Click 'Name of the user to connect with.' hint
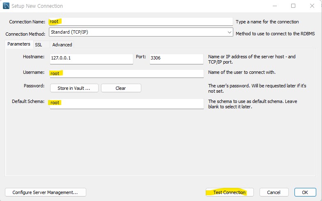This screenshot has height=201, width=322. click(242, 72)
